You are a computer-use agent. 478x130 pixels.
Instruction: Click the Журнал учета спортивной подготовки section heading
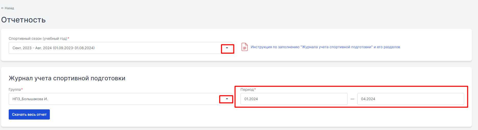tap(67, 78)
